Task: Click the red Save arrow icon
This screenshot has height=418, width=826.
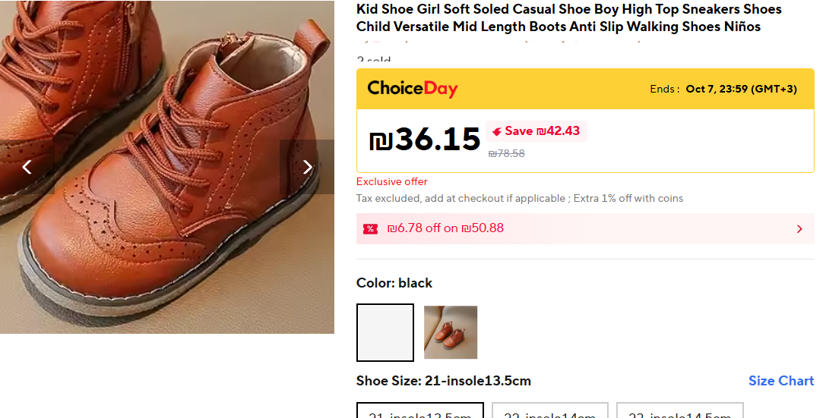Action: pos(497,131)
